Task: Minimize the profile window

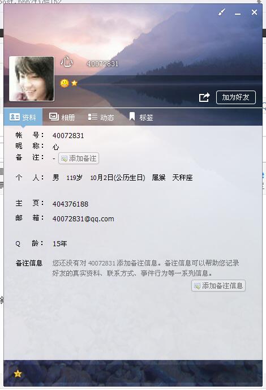Action: pos(238,12)
